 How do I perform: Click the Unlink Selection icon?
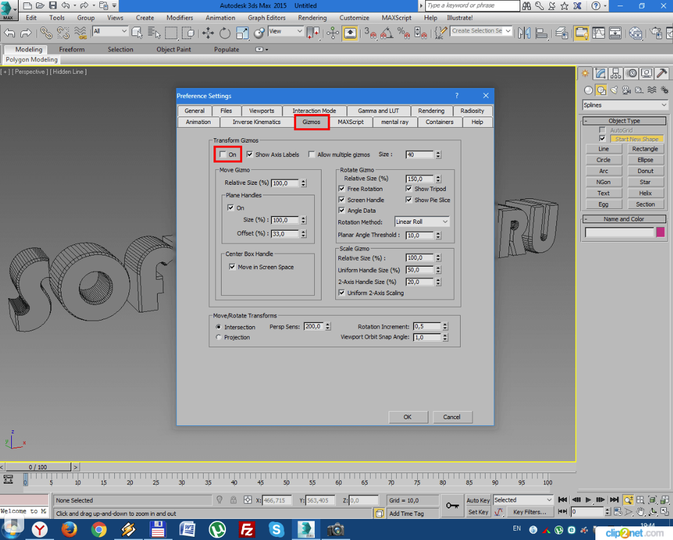(63, 33)
